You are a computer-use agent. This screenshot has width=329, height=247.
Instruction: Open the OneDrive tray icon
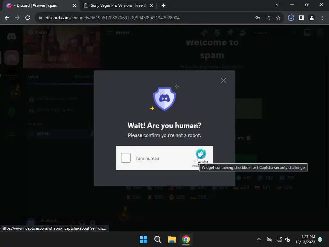coord(269,239)
